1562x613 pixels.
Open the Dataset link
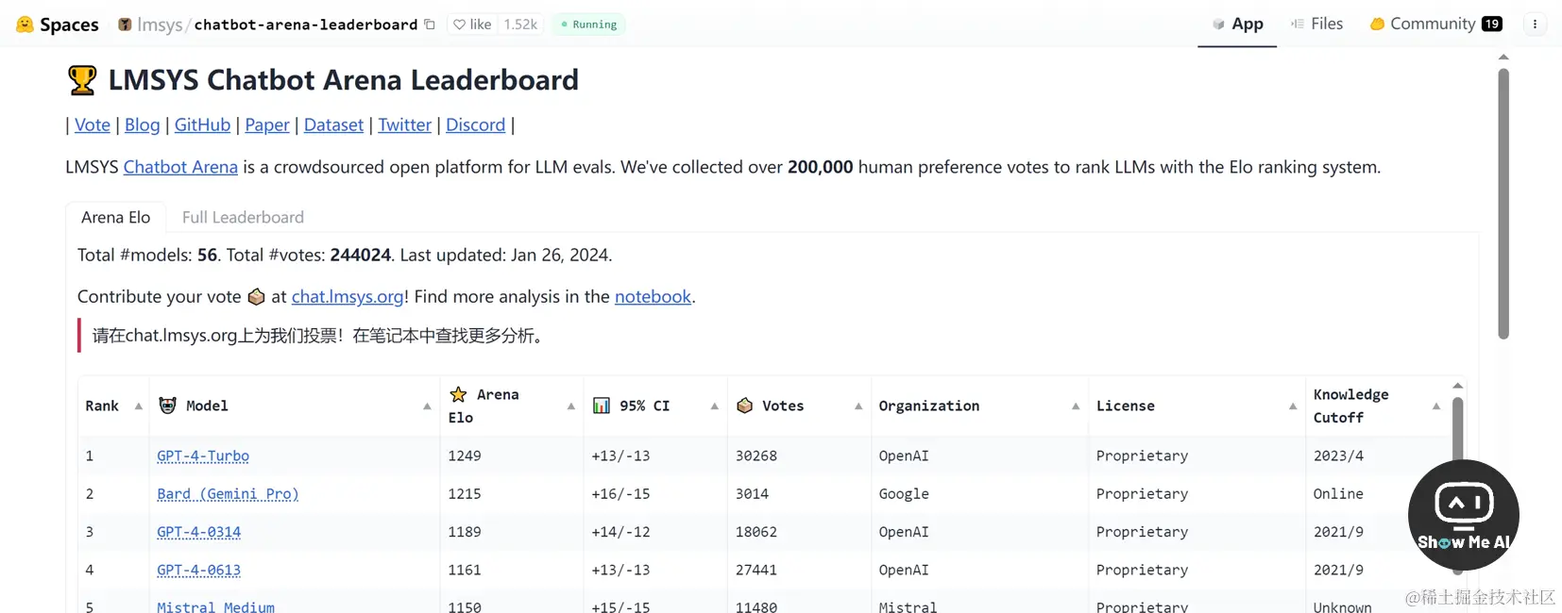[333, 124]
